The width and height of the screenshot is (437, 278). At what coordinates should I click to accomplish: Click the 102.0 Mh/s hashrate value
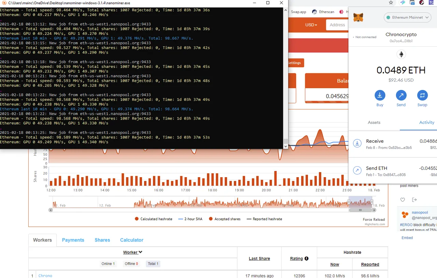click(335, 276)
